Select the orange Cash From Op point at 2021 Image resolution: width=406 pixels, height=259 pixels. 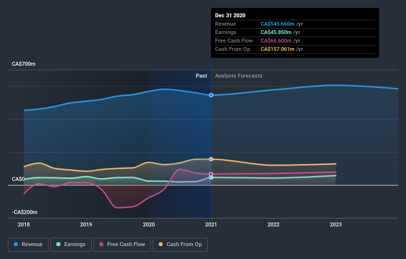(211, 159)
